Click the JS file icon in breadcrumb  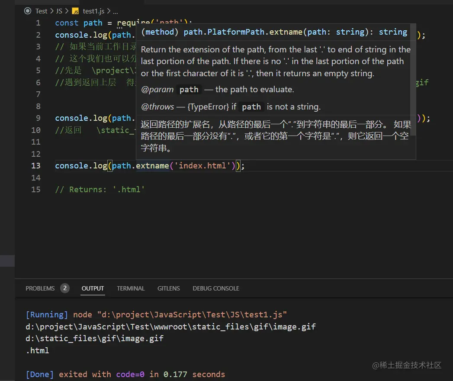(75, 11)
